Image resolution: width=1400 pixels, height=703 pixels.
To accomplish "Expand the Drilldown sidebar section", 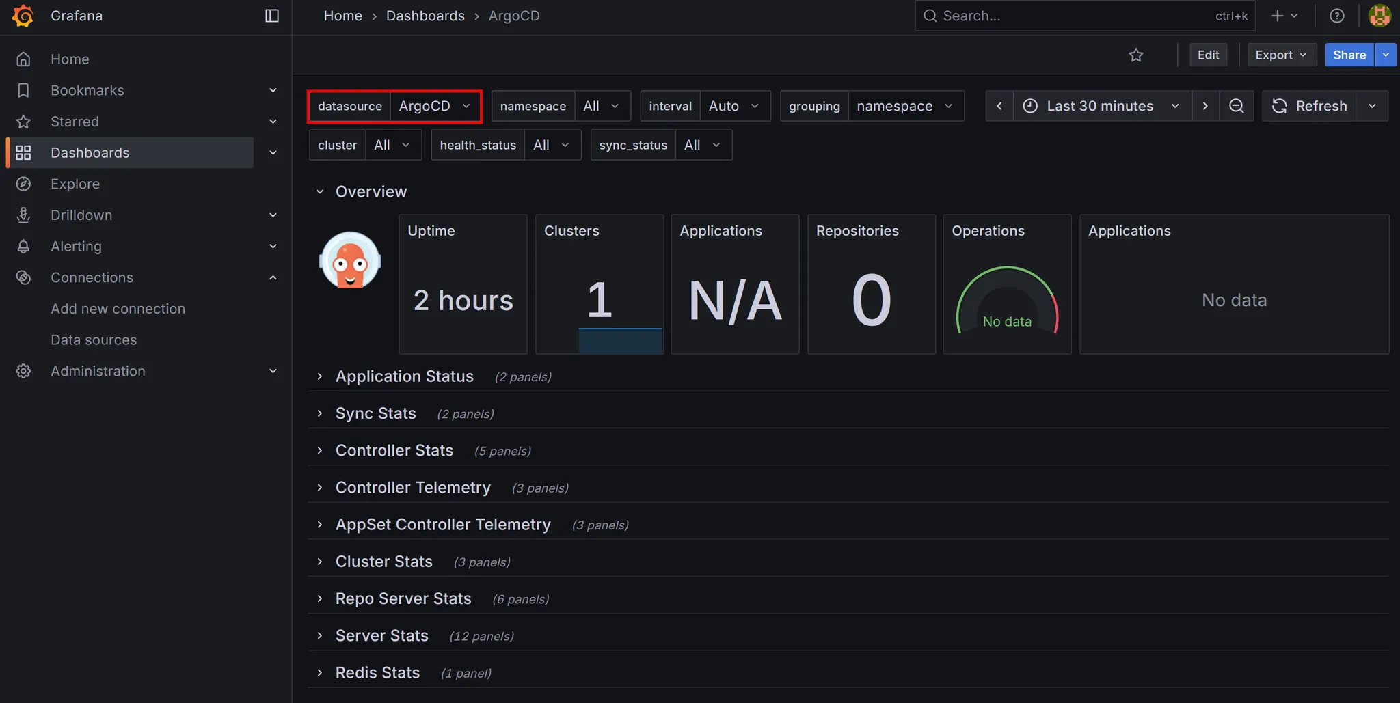I will click(273, 215).
